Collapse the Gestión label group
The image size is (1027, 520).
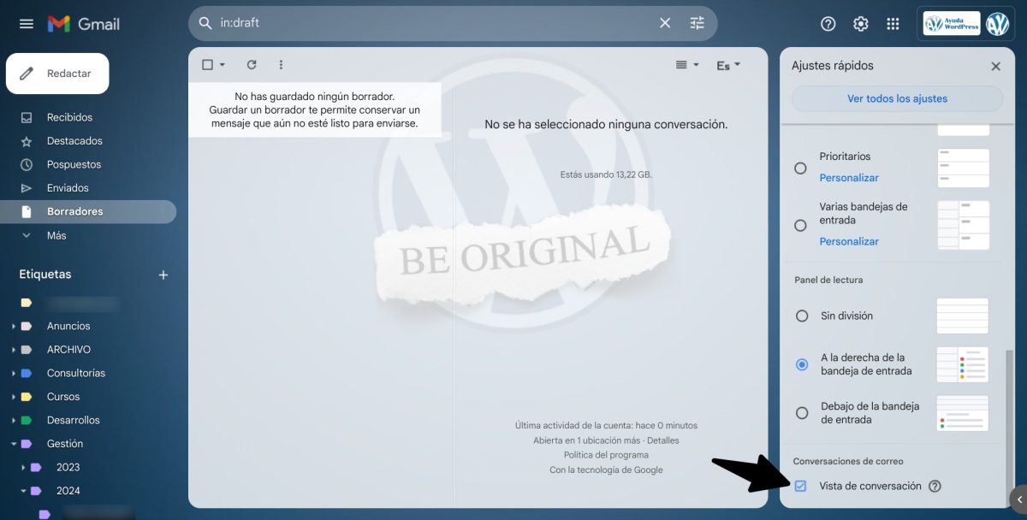pos(14,443)
